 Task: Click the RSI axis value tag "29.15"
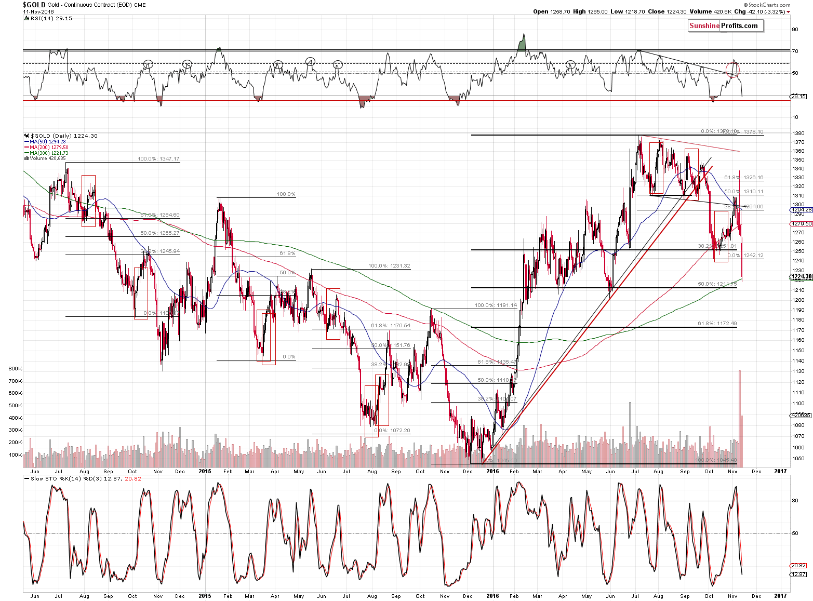(798, 96)
